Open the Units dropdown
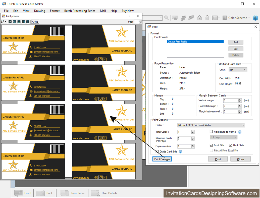Screen dimensions: 260x198 (x=238, y=70)
